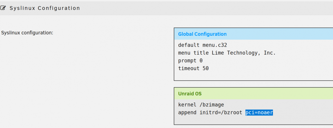Viewport: 333px width, 128px height.
Task: Click 'Inc.' at end of title line
Action: point(270,53)
